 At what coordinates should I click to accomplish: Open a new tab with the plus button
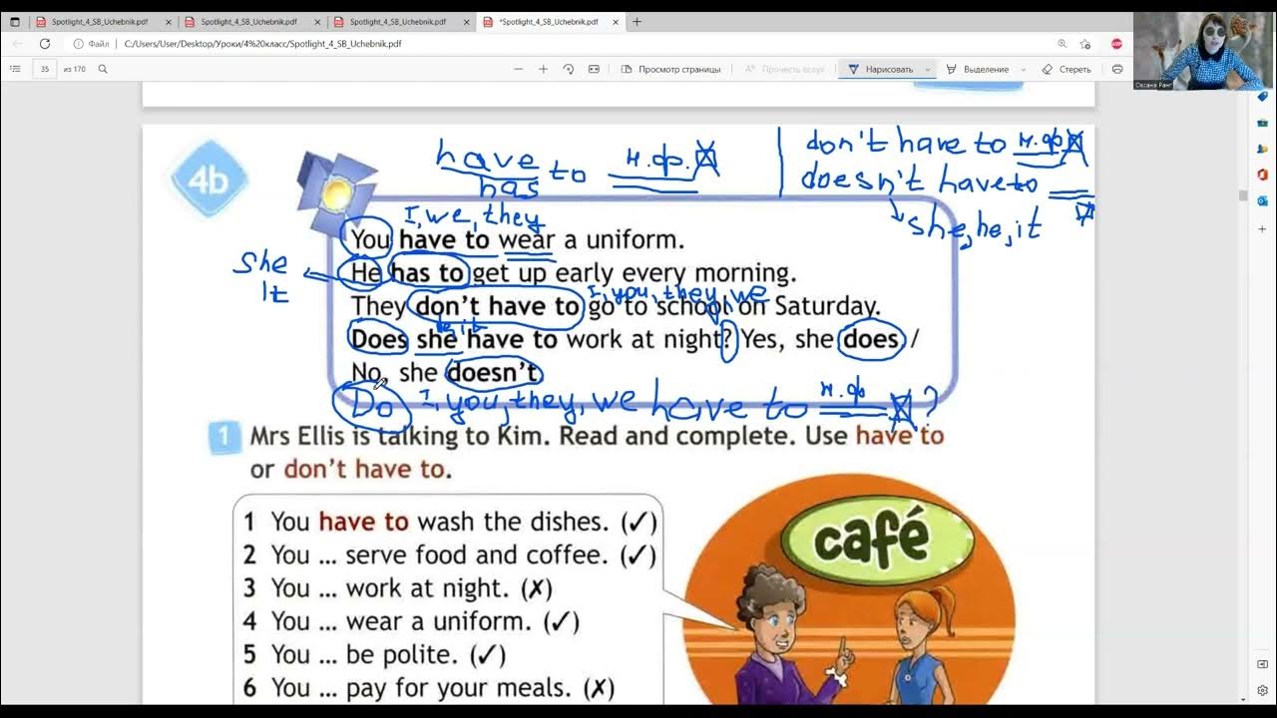637,22
